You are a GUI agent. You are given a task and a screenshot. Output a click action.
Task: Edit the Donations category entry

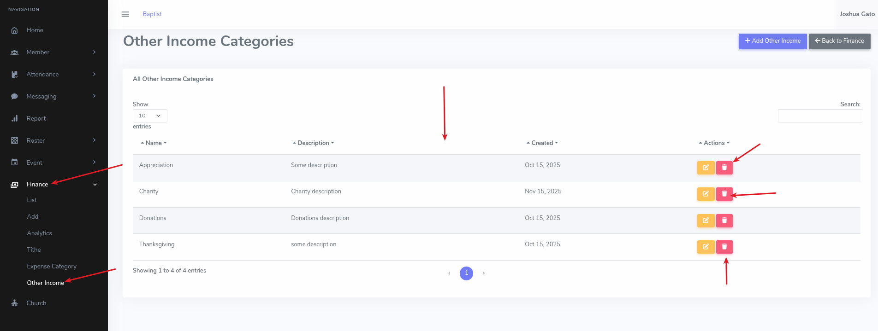(x=706, y=221)
